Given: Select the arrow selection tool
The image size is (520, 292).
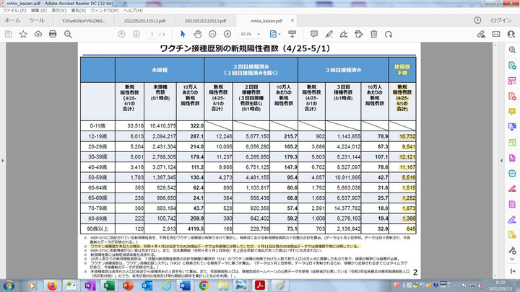Looking at the screenshot, I should tap(183, 34).
